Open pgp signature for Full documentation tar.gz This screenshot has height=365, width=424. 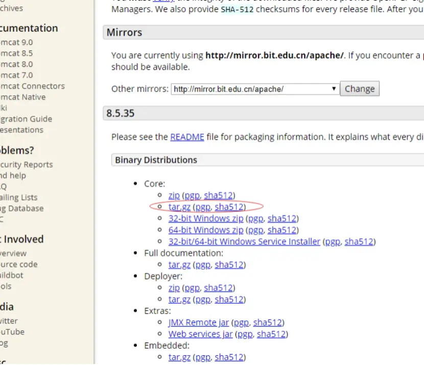(203, 265)
